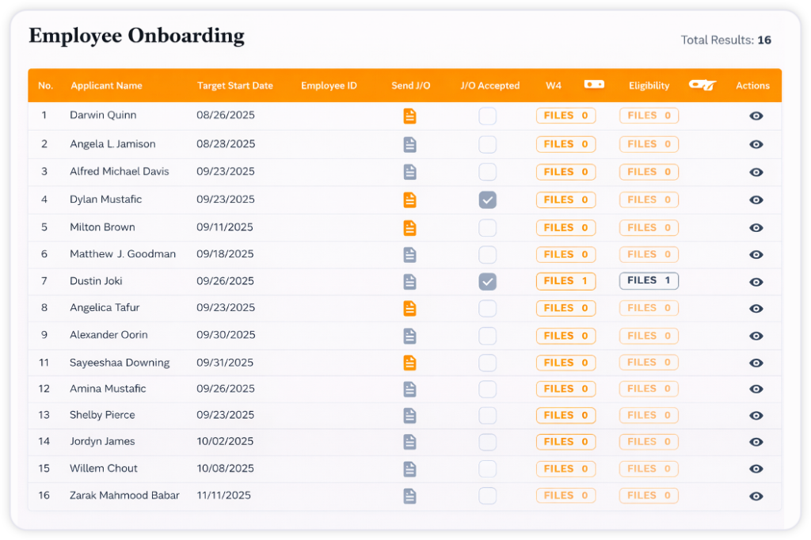
Task: Click the W4 FILES 1 button for Dustin Joki
Action: pyautogui.click(x=565, y=281)
